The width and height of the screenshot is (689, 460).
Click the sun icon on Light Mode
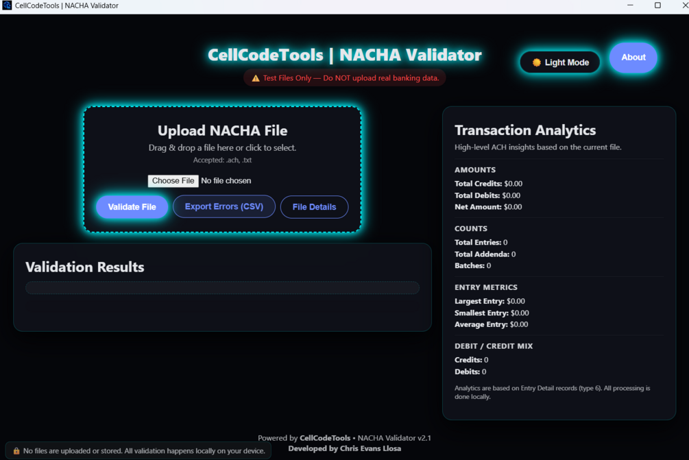[x=536, y=62]
